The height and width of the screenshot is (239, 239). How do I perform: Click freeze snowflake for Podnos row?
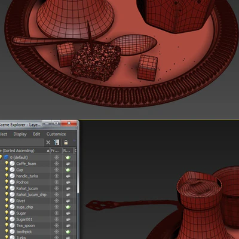tap(57, 182)
